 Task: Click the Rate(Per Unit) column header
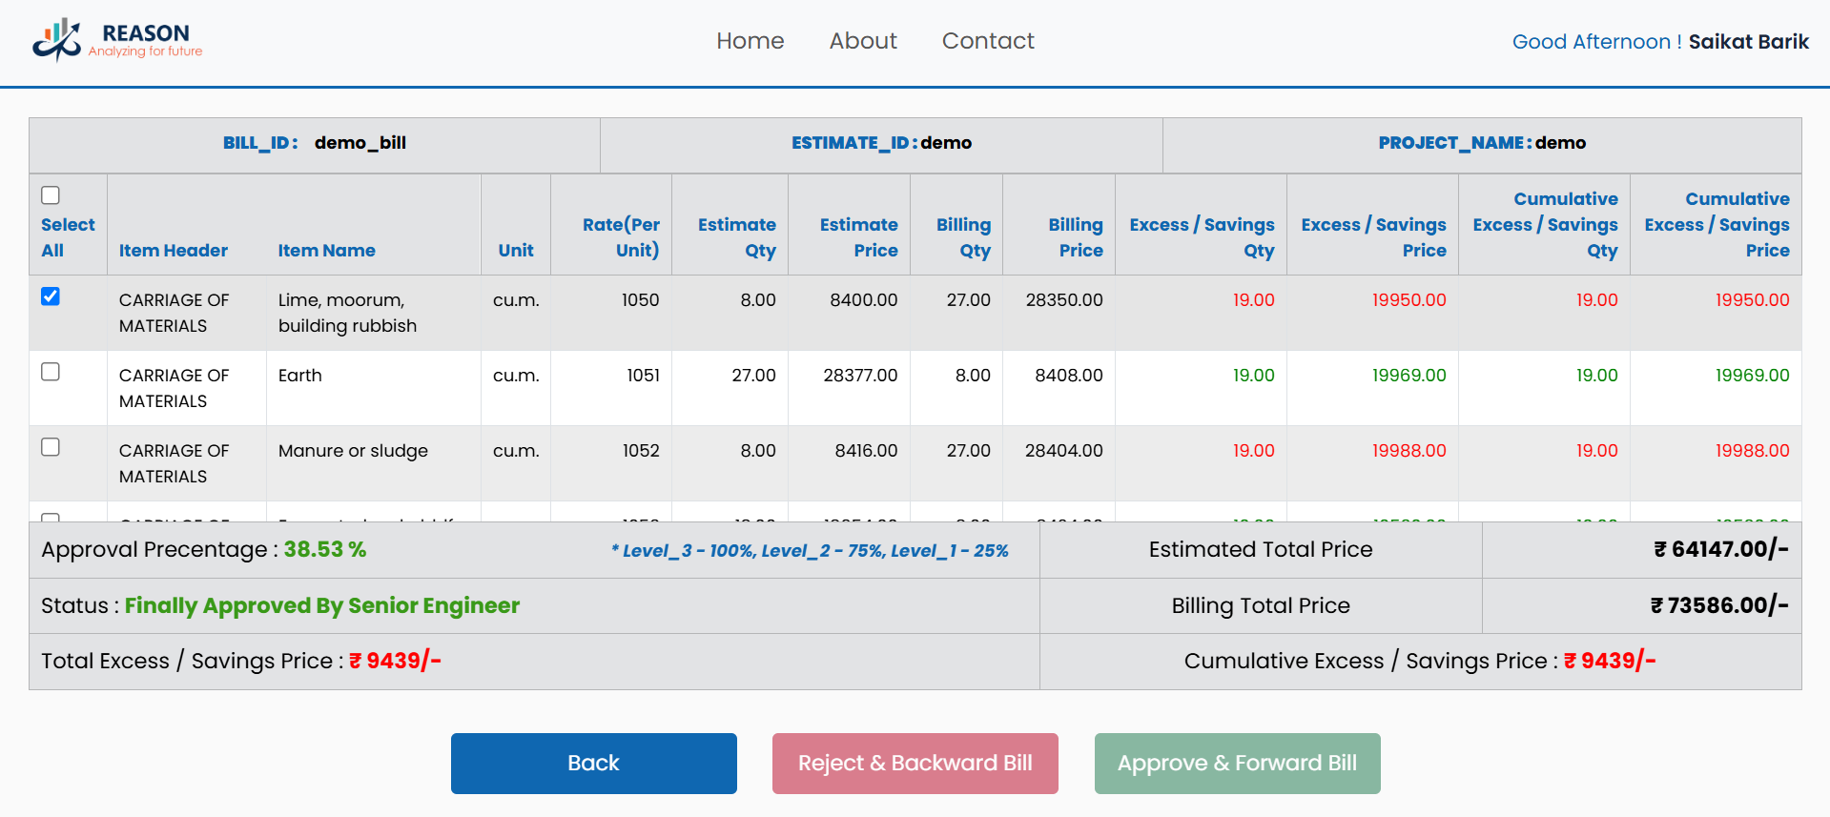(x=621, y=237)
